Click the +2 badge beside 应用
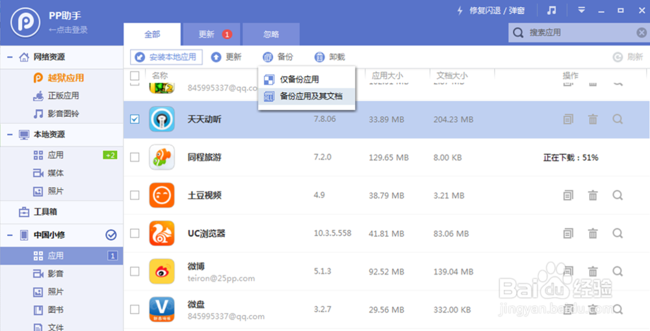The width and height of the screenshot is (650, 331). tap(110, 155)
